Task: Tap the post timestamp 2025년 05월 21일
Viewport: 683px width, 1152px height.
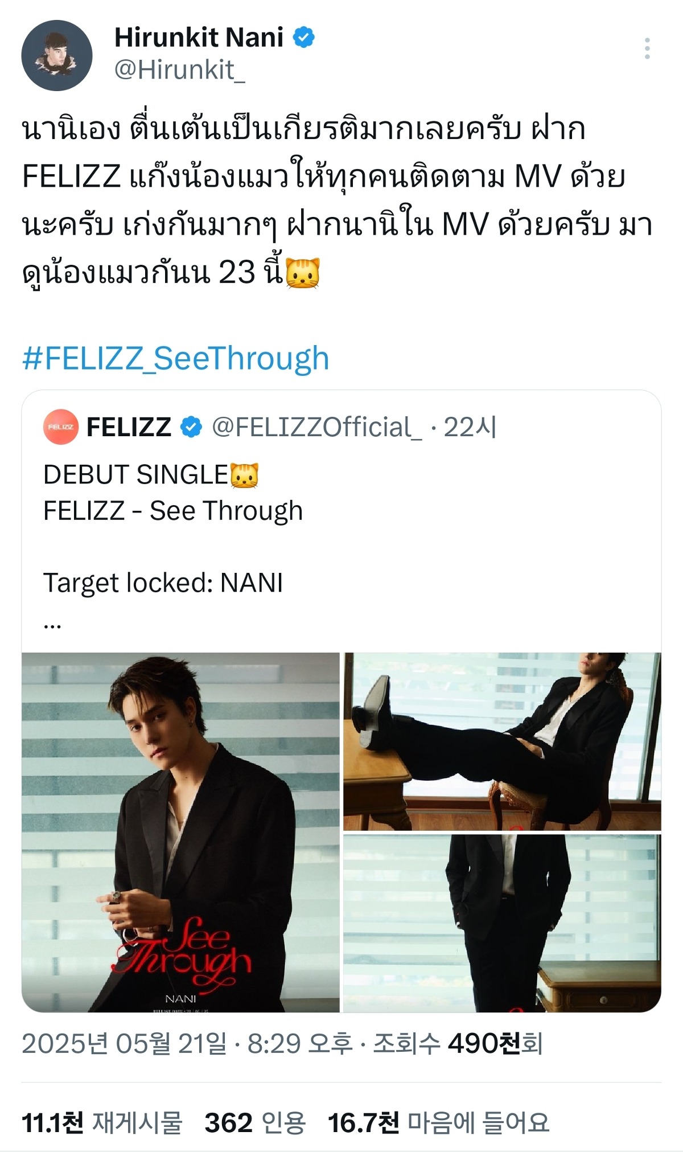Action: pos(124,1044)
